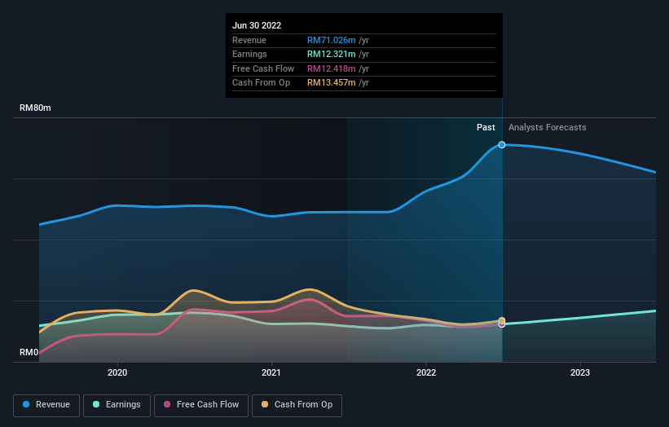Click the RM71.026m revenue value
The width and height of the screenshot is (669, 427).
coord(332,40)
